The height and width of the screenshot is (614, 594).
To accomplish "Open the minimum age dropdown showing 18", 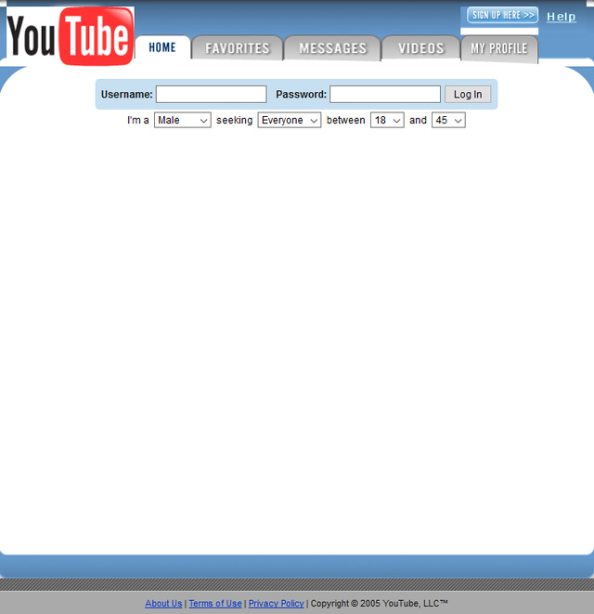I will coord(387,120).
